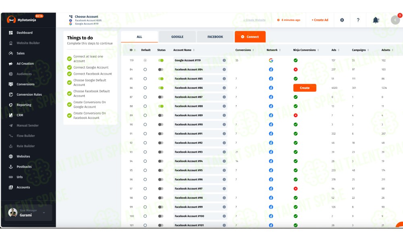Toggle status switch for Google Account #119

[161, 60]
